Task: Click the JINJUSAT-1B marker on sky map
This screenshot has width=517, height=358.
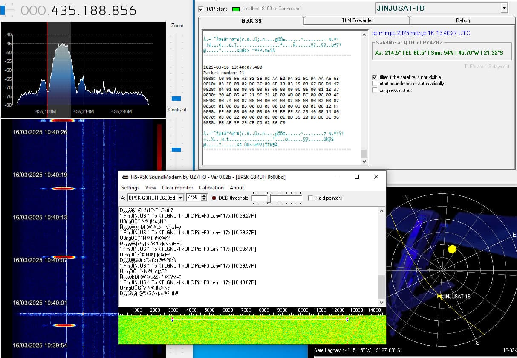Action: point(439,296)
